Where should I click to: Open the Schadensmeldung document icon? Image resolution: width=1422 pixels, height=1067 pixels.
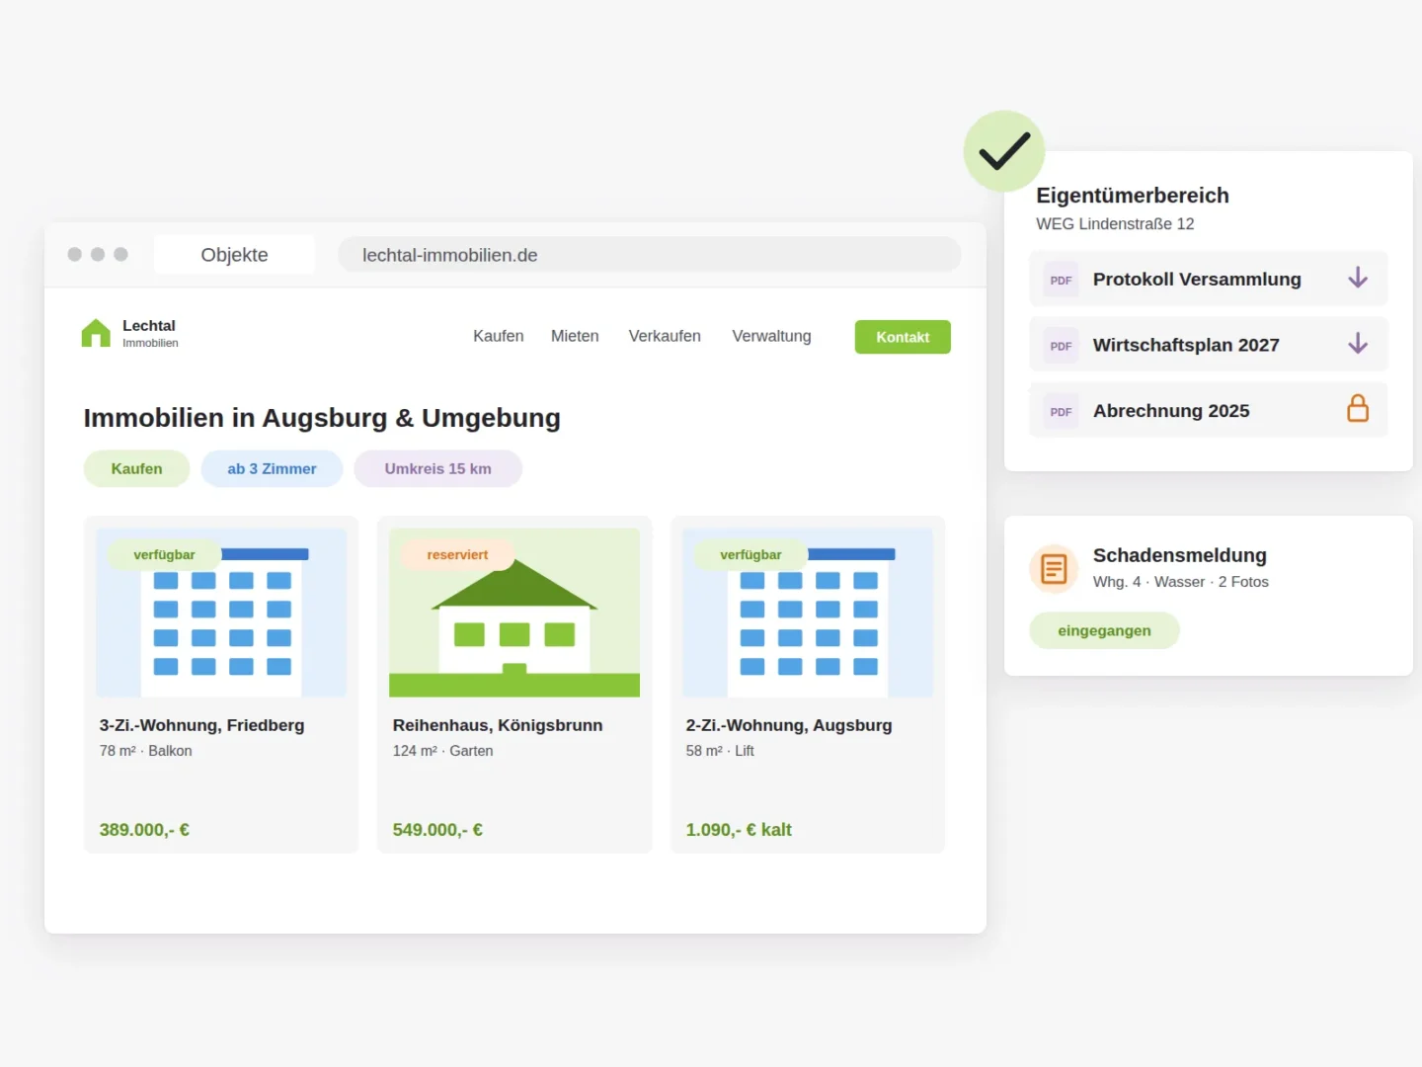(1054, 569)
